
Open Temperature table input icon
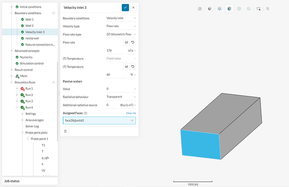tap(126, 66)
